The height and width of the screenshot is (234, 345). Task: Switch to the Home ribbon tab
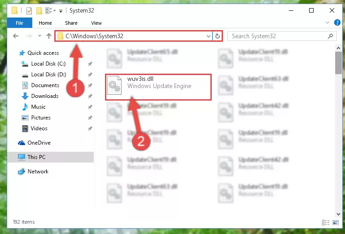pos(45,23)
